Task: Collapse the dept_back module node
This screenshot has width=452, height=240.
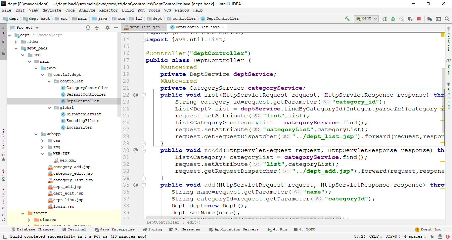Action: (16, 48)
